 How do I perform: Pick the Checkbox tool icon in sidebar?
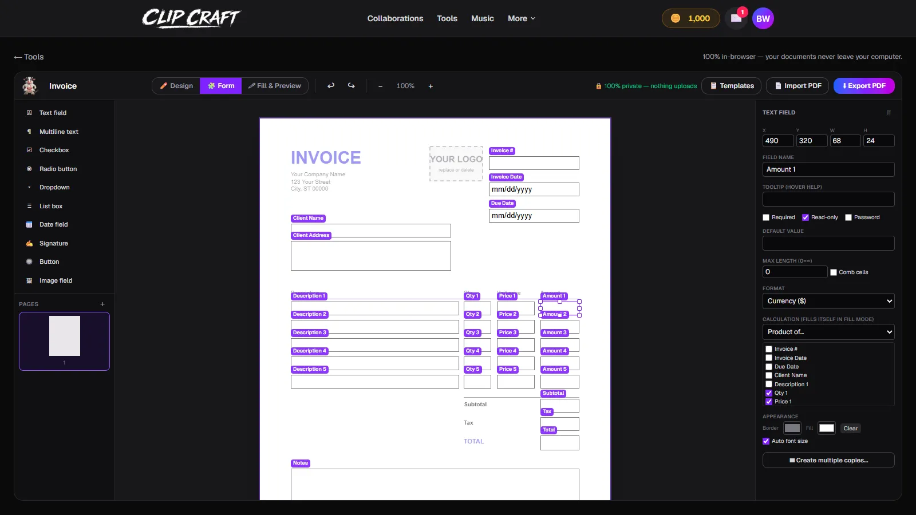pyautogui.click(x=29, y=150)
